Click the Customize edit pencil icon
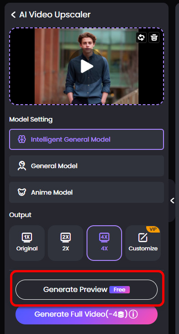Screen dimensions: 179x334 click(x=143, y=238)
